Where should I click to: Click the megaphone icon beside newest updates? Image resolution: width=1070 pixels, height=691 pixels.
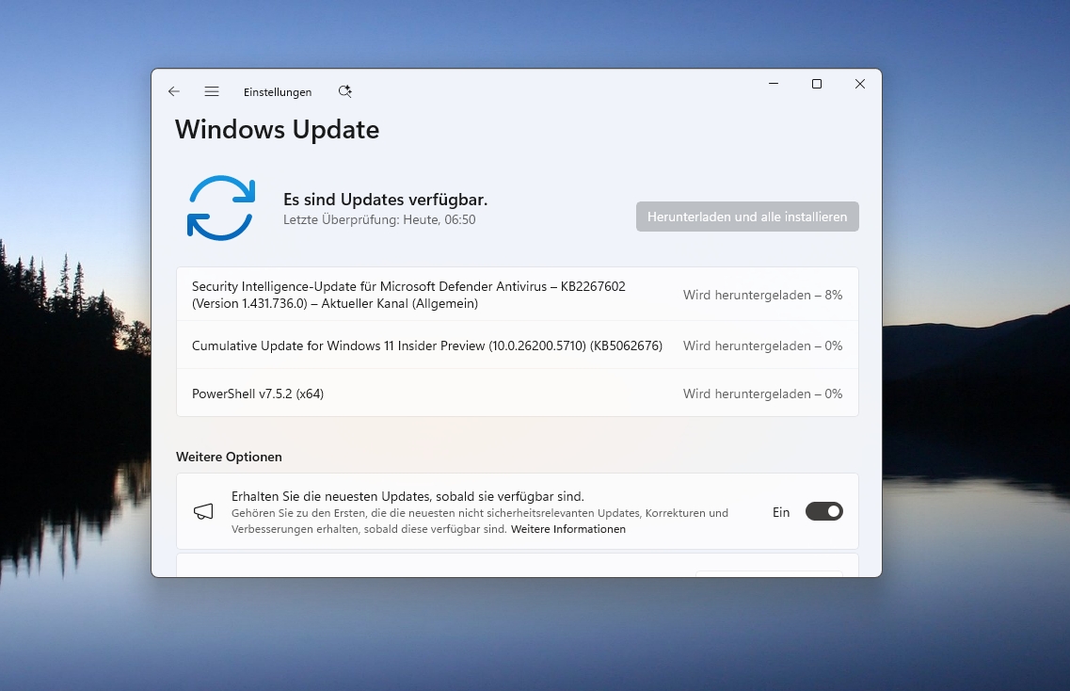(x=203, y=511)
